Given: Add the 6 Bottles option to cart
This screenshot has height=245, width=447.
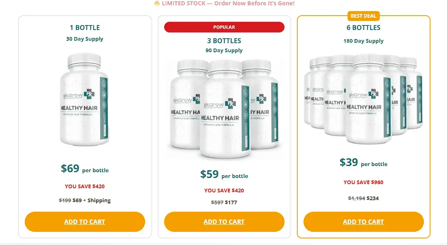Looking at the screenshot, I should click(363, 222).
